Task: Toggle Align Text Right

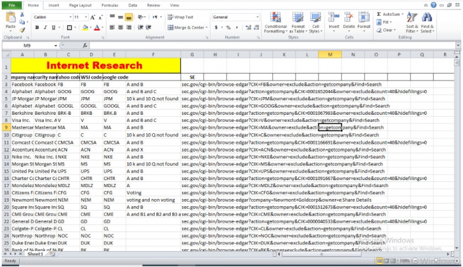Action: (129, 27)
